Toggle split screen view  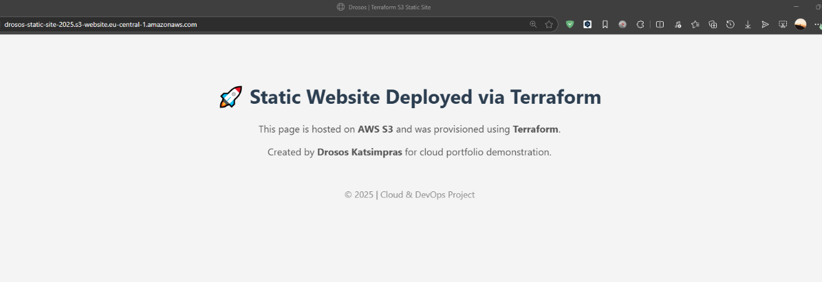(x=660, y=24)
